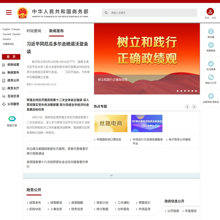
Task: Select 首页 in the sidebar
Action: 11,57
